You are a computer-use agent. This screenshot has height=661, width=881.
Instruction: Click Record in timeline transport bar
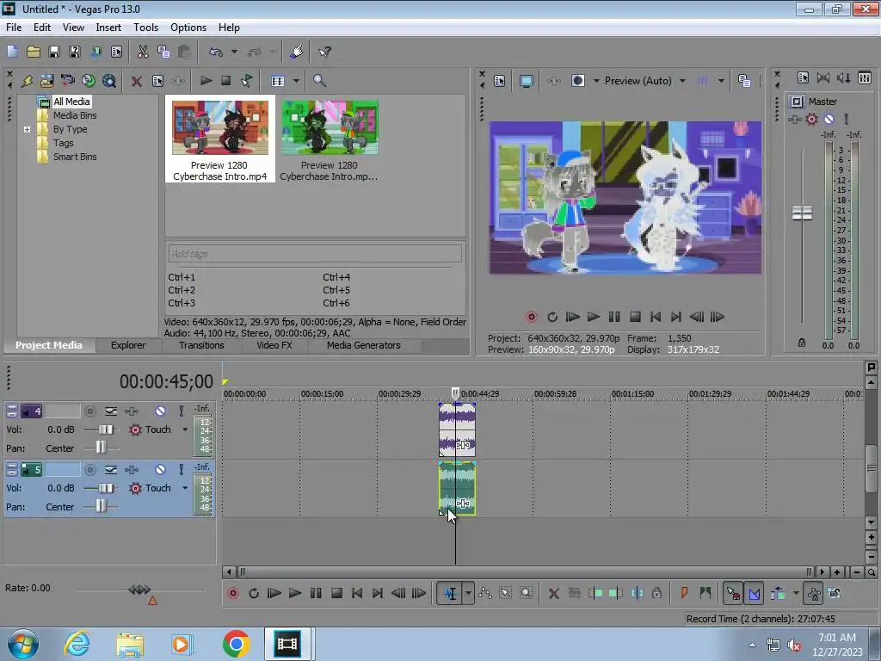[x=232, y=593]
